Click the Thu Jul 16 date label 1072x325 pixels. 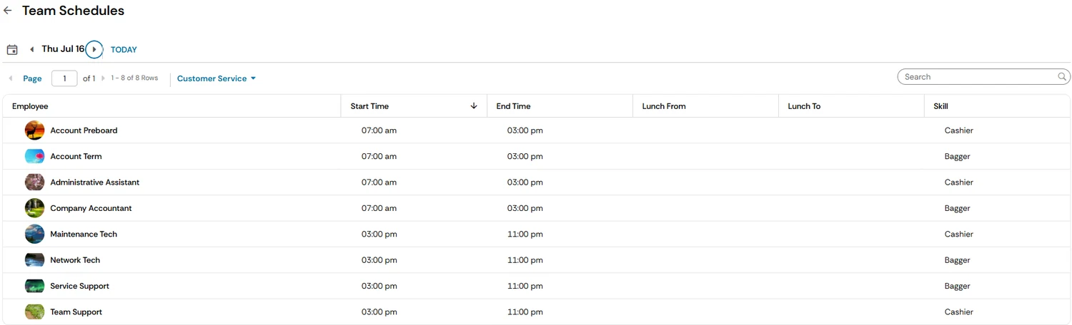coord(63,49)
